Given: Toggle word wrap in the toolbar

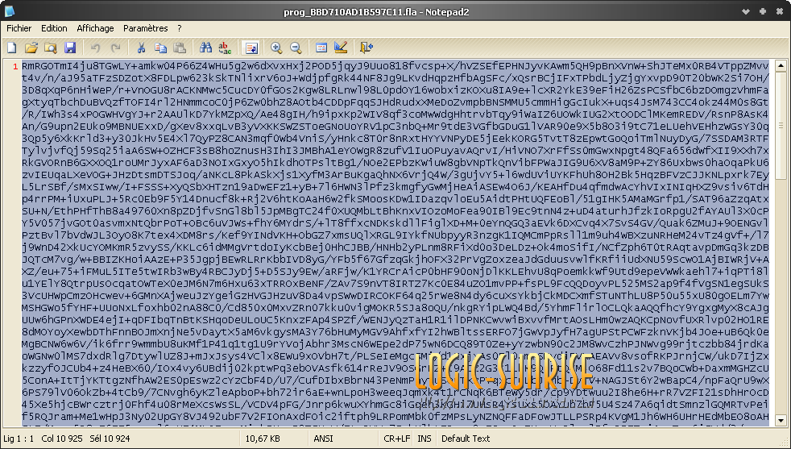Looking at the screenshot, I should click(x=251, y=48).
